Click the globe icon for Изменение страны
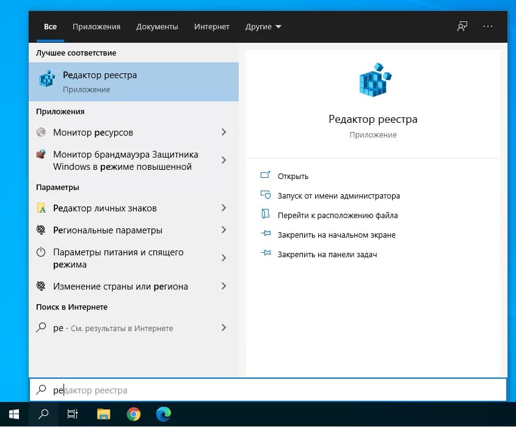This screenshot has width=516, height=427. tap(41, 286)
